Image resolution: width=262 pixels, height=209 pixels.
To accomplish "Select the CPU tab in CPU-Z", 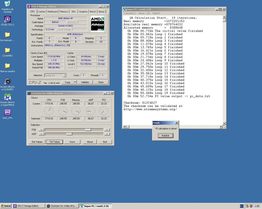I will point(32,11).
